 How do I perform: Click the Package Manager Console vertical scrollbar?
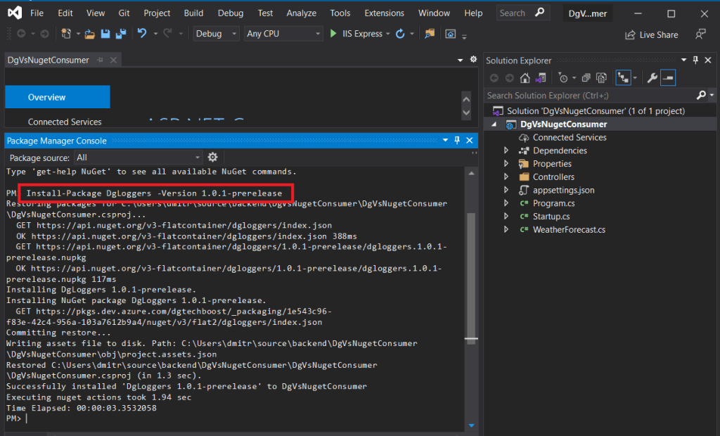coord(471,281)
